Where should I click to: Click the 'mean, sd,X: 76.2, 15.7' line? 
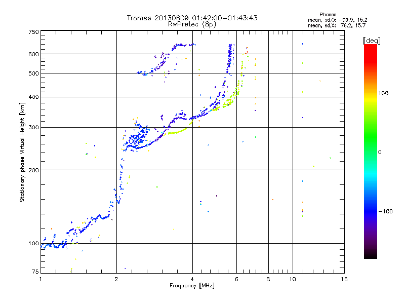coord(337,25)
